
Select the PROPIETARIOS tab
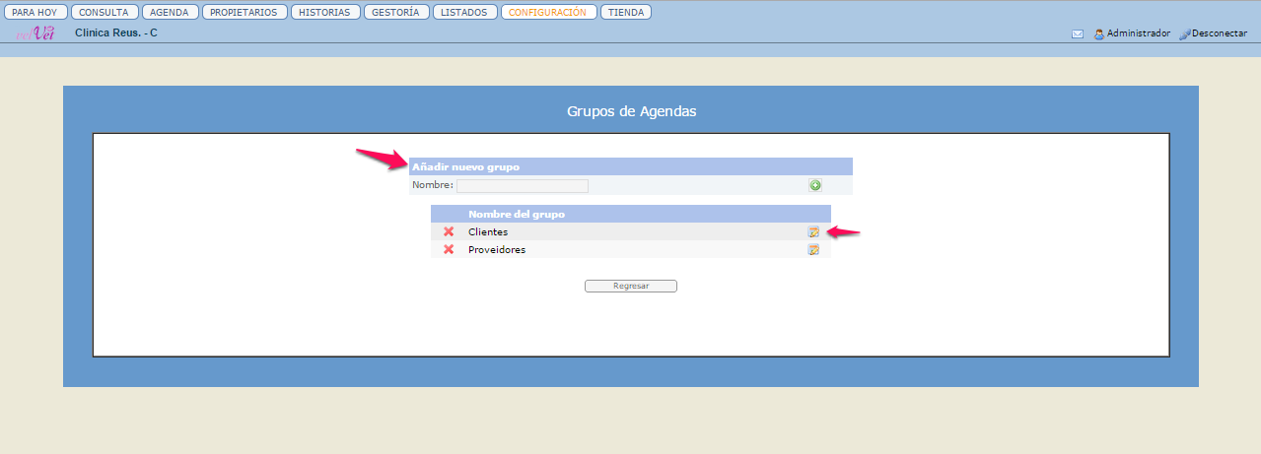click(245, 13)
